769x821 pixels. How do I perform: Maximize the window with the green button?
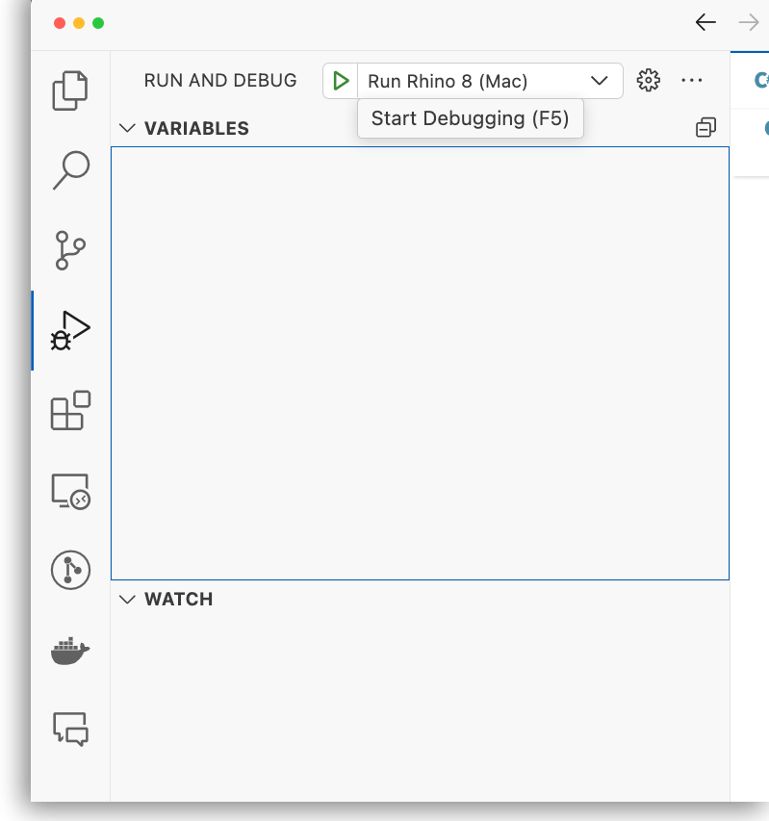98,23
